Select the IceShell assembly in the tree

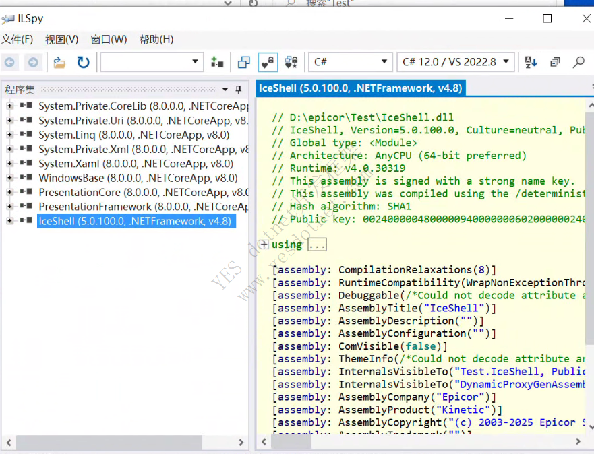(135, 221)
